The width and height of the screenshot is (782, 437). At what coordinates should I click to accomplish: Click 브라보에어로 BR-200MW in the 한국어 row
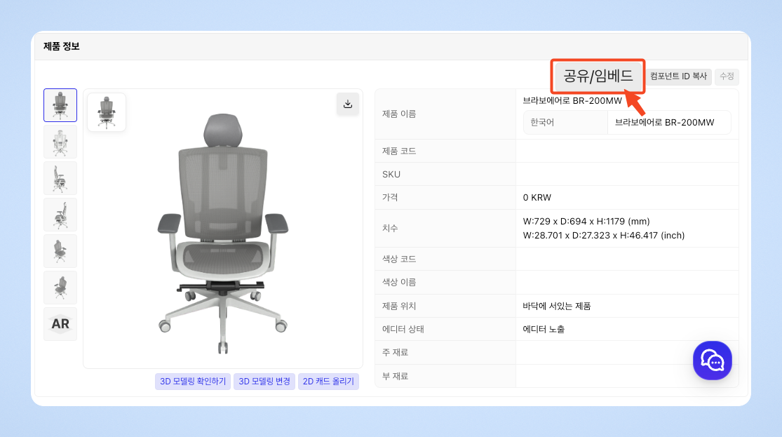click(664, 122)
